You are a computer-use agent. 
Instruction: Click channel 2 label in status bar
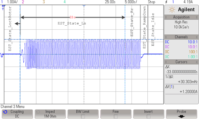[x=23, y=2]
